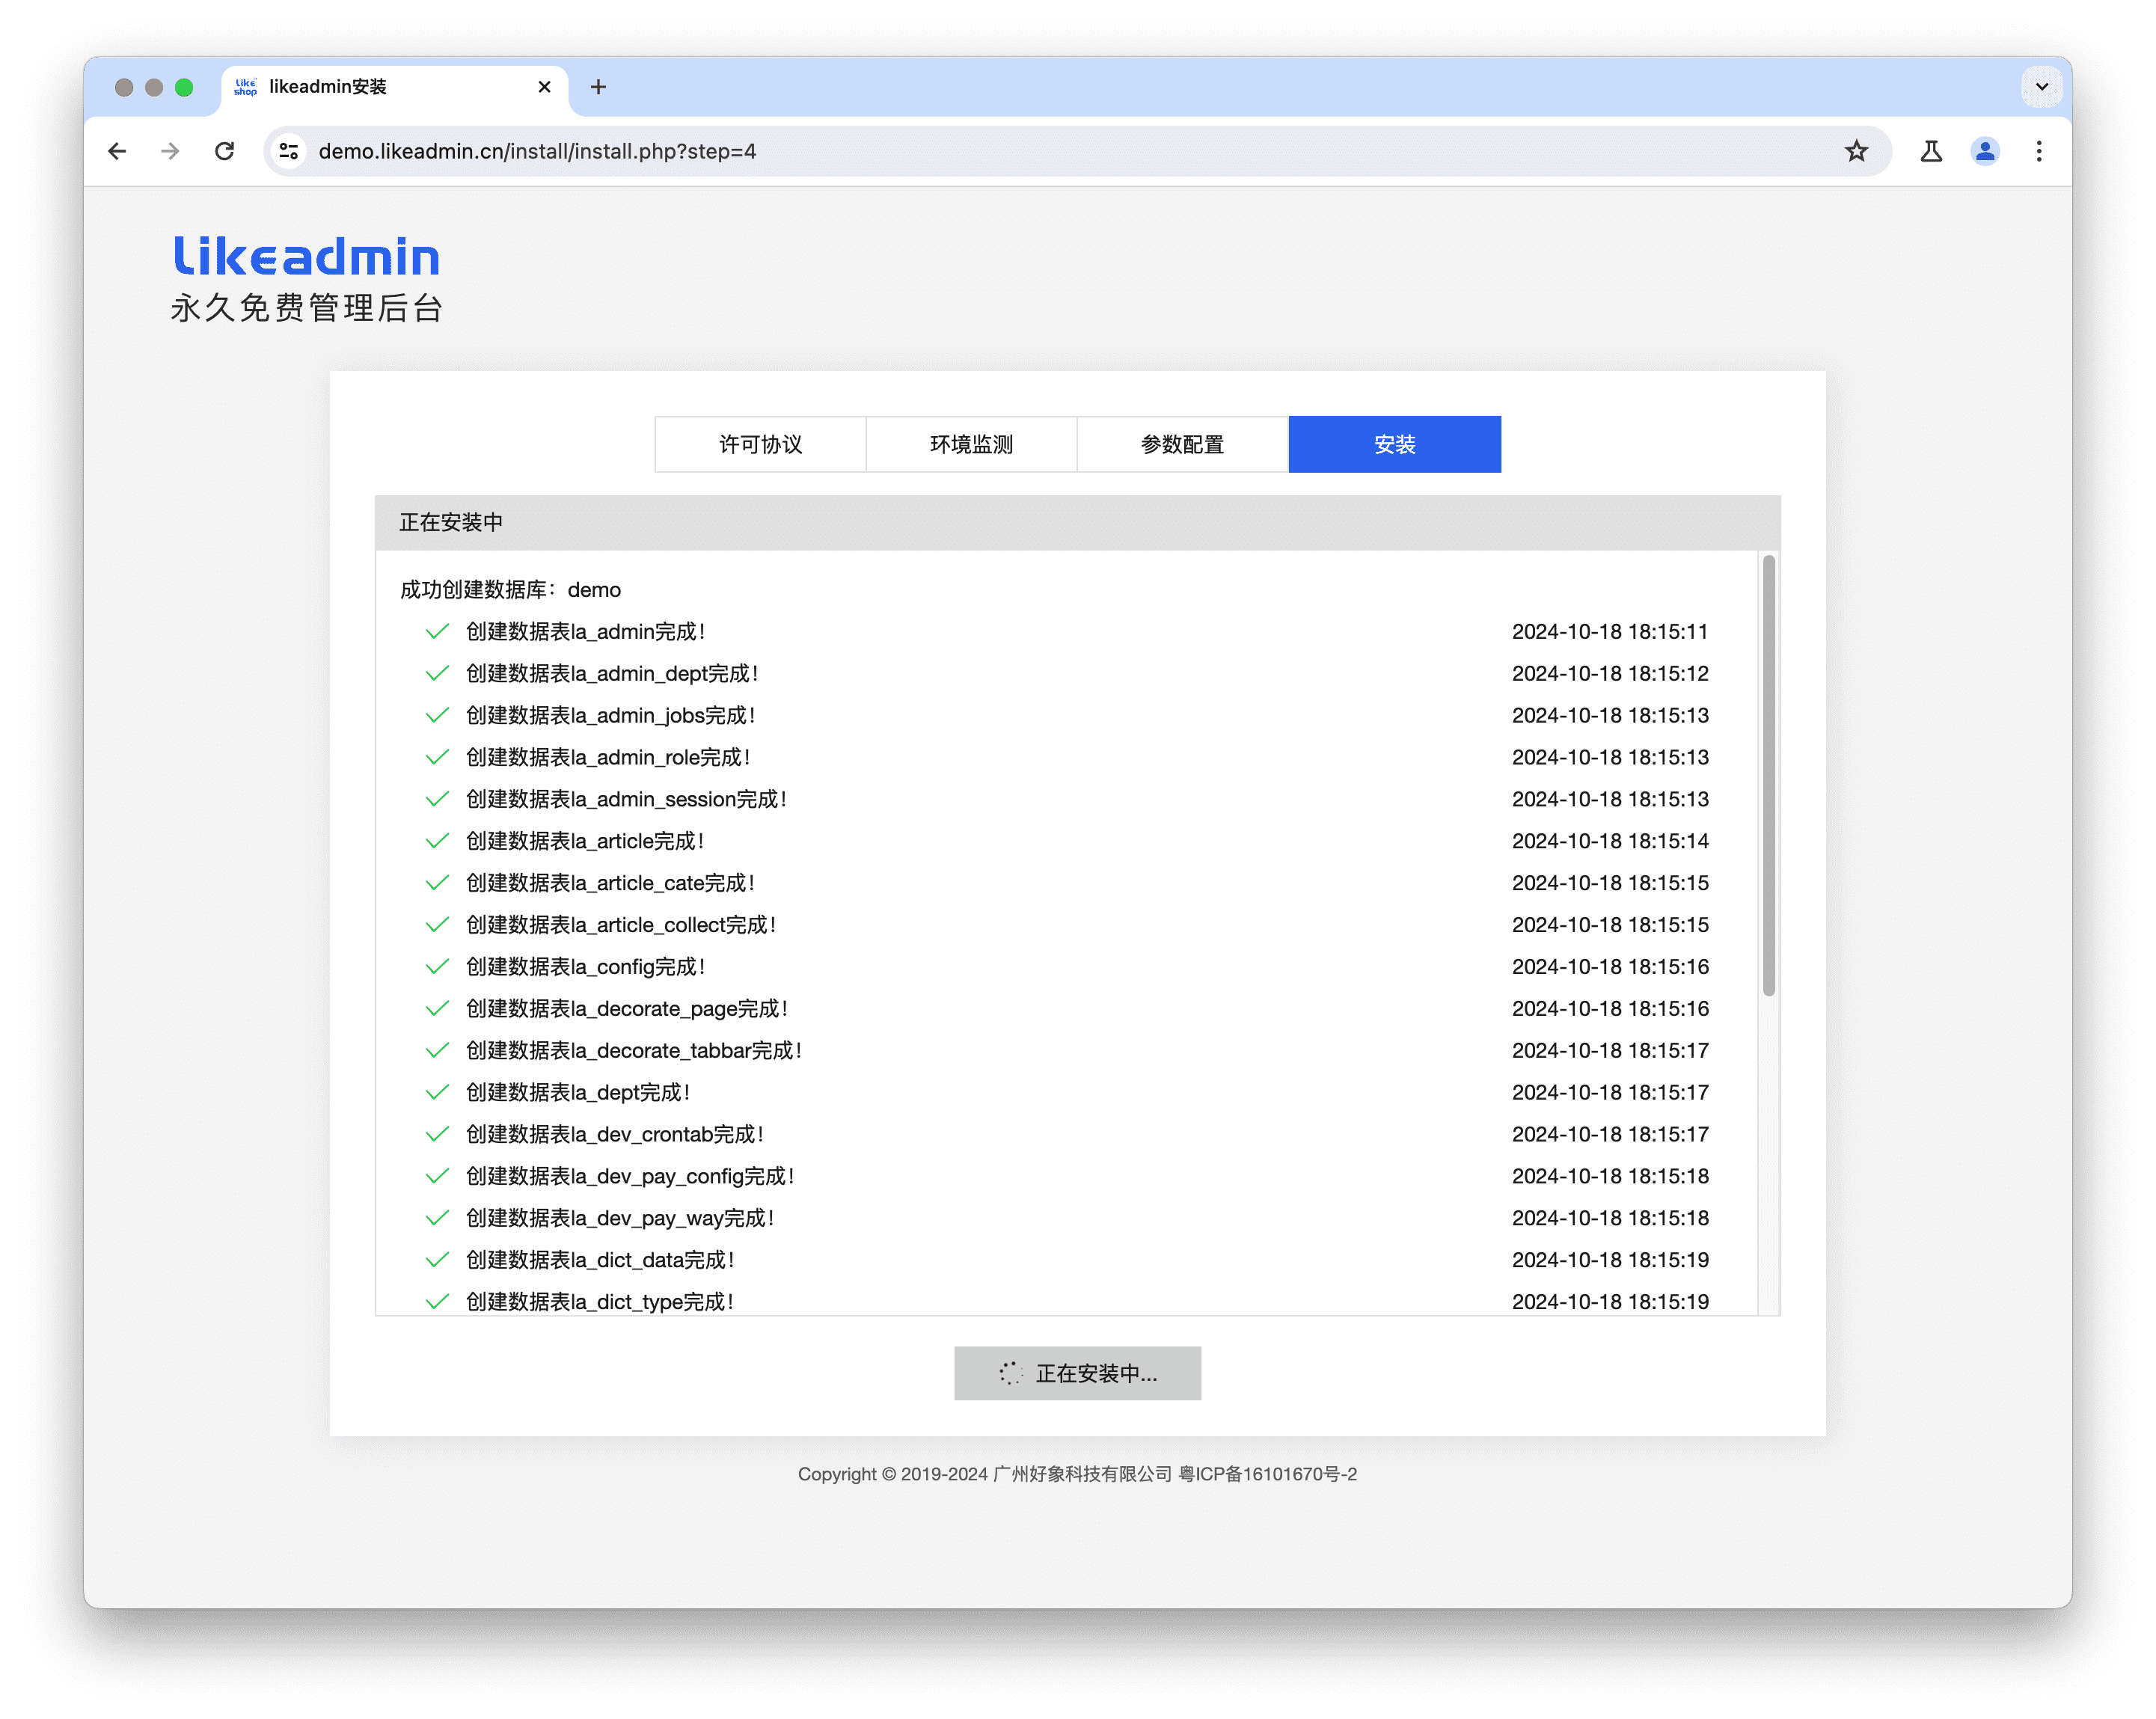Click text 创建数据表la_dev_crontab完成!
Image resolution: width=2156 pixels, height=1719 pixels.
(x=615, y=1135)
